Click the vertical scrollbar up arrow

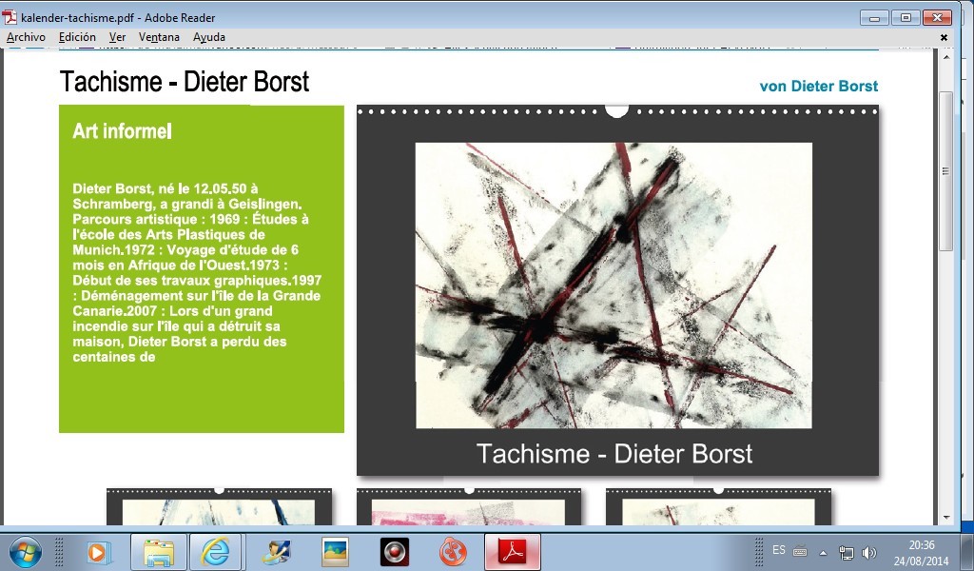tap(946, 57)
